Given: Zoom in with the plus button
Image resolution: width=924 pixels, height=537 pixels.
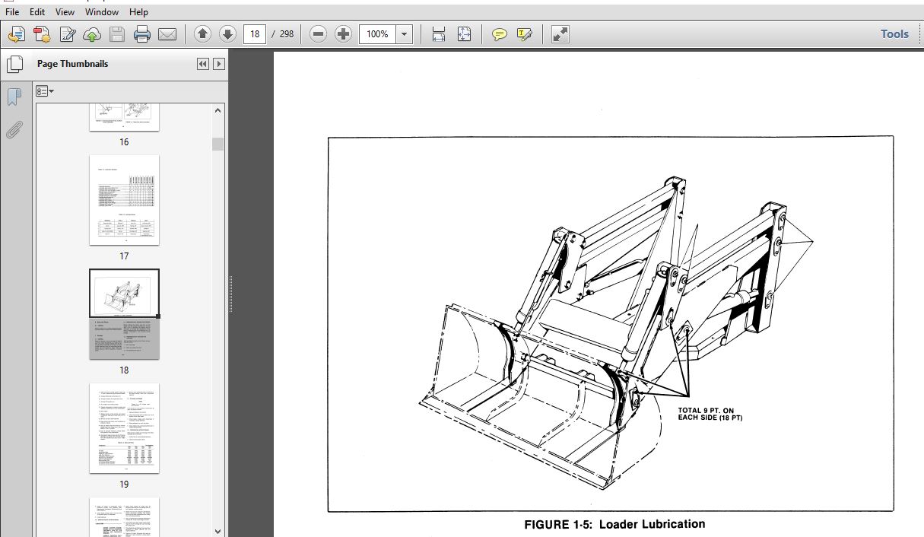Looking at the screenshot, I should [x=344, y=34].
